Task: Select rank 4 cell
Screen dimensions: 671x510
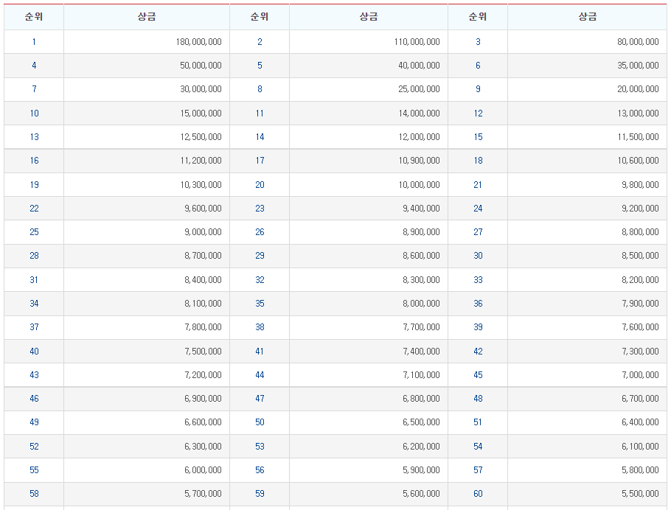Action: click(34, 66)
